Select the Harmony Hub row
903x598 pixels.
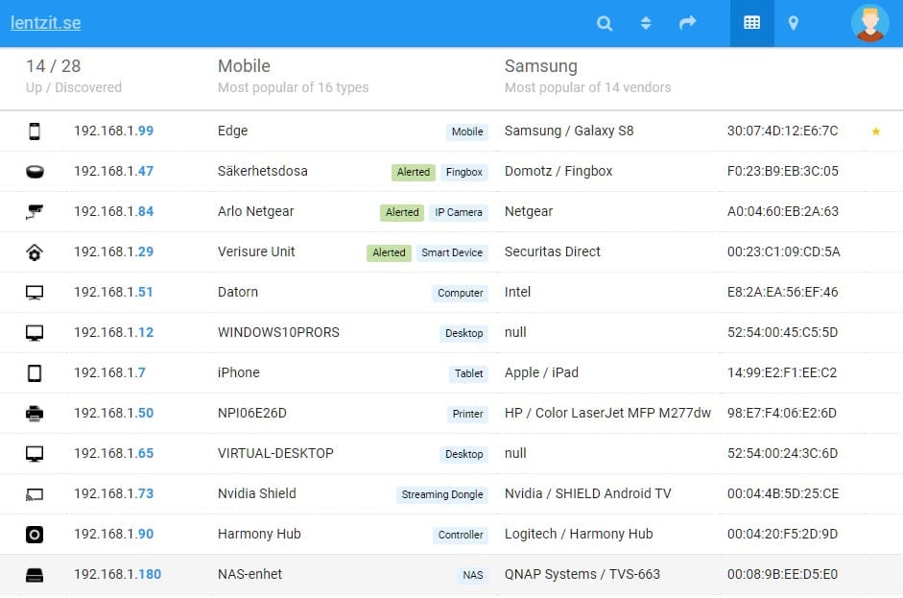tap(259, 534)
